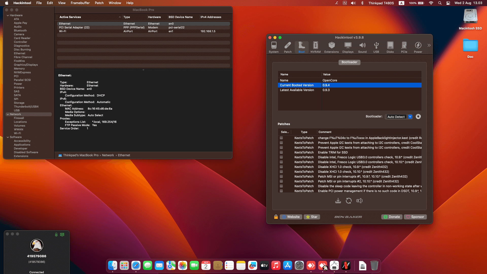Open the Edit menu
The width and height of the screenshot is (487, 274).
50,3
